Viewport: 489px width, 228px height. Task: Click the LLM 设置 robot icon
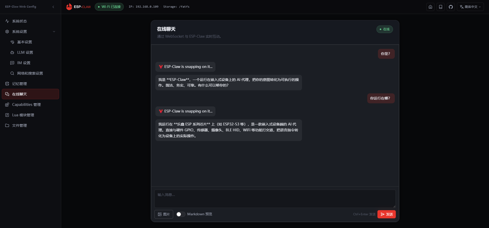[x=12, y=52]
